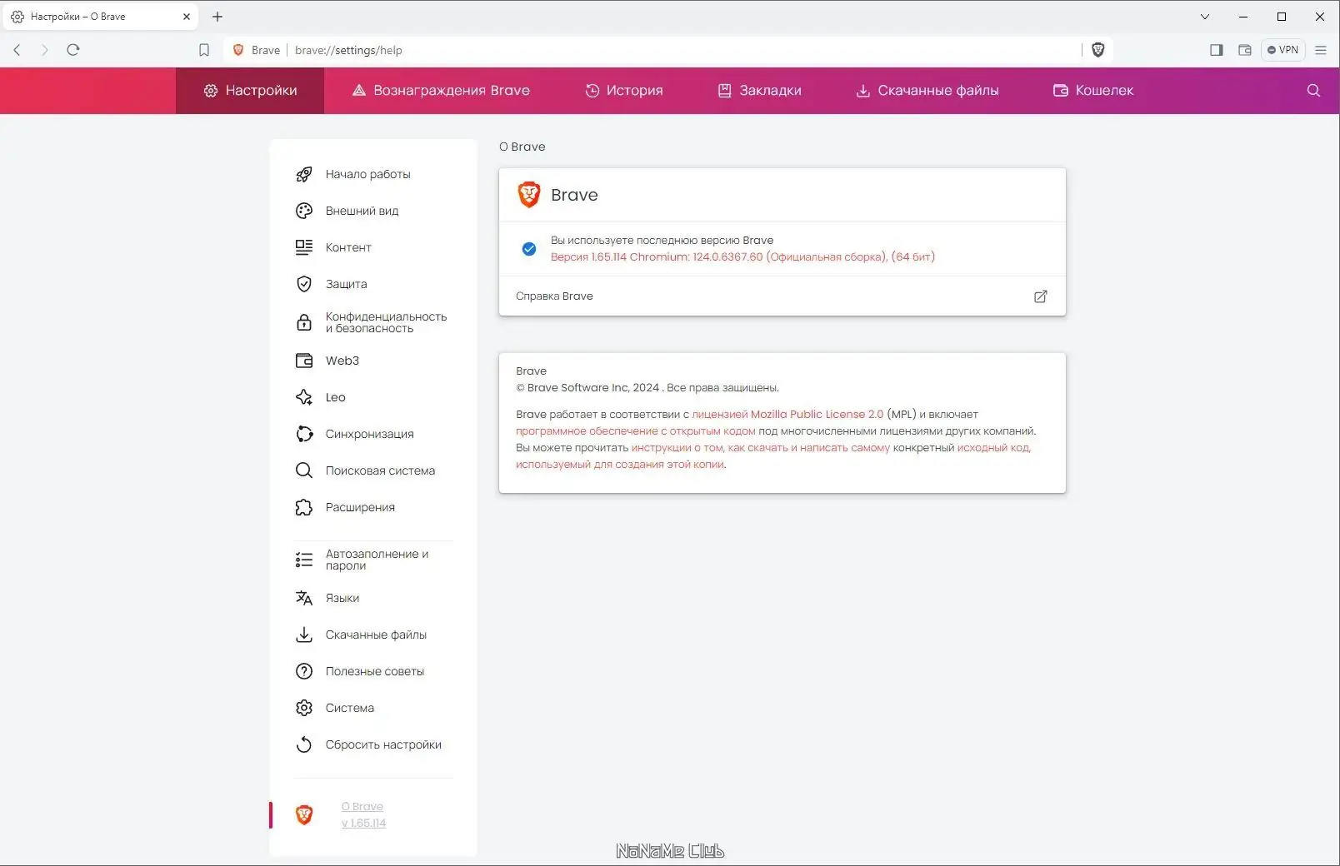
Task: Open Поисковая система settings section
Action: [381, 470]
